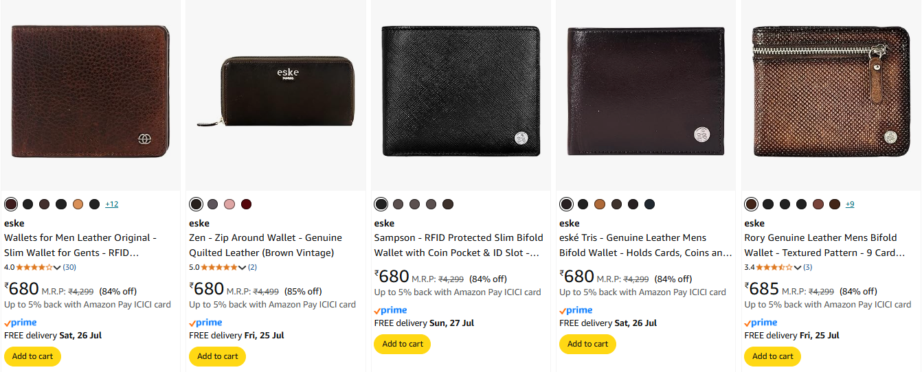The image size is (922, 372).
Task: Select the orange color swatch on first wallet
Action: 78,204
